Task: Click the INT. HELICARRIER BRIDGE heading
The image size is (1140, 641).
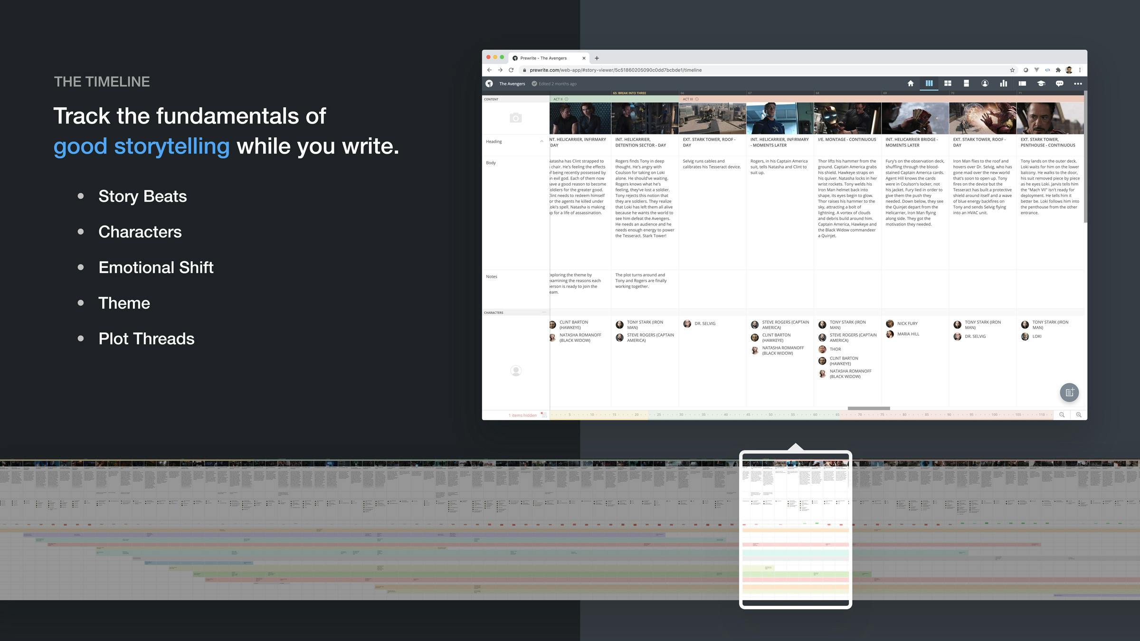Action: (912, 142)
